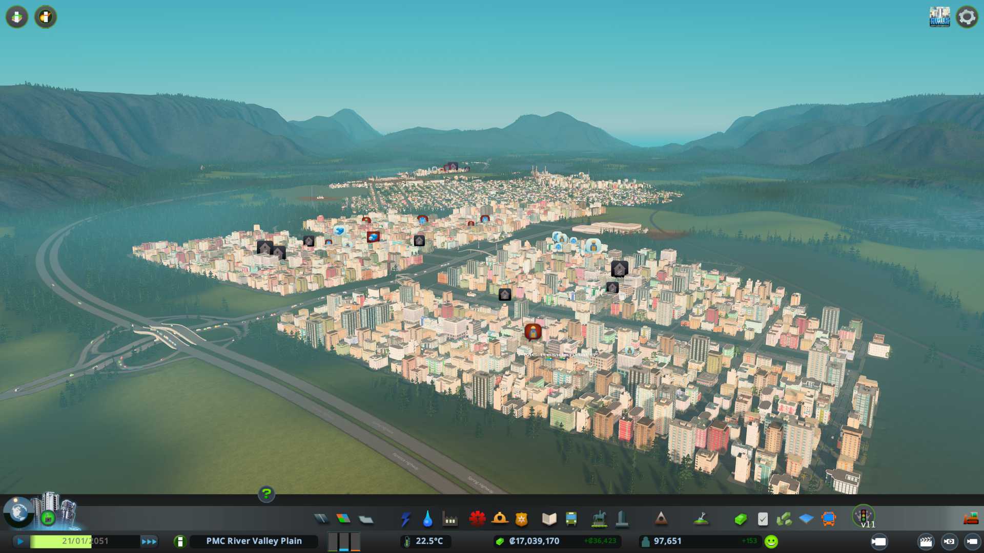Image resolution: width=984 pixels, height=553 pixels.
Task: Open Public Transport menu
Action: coord(571,519)
